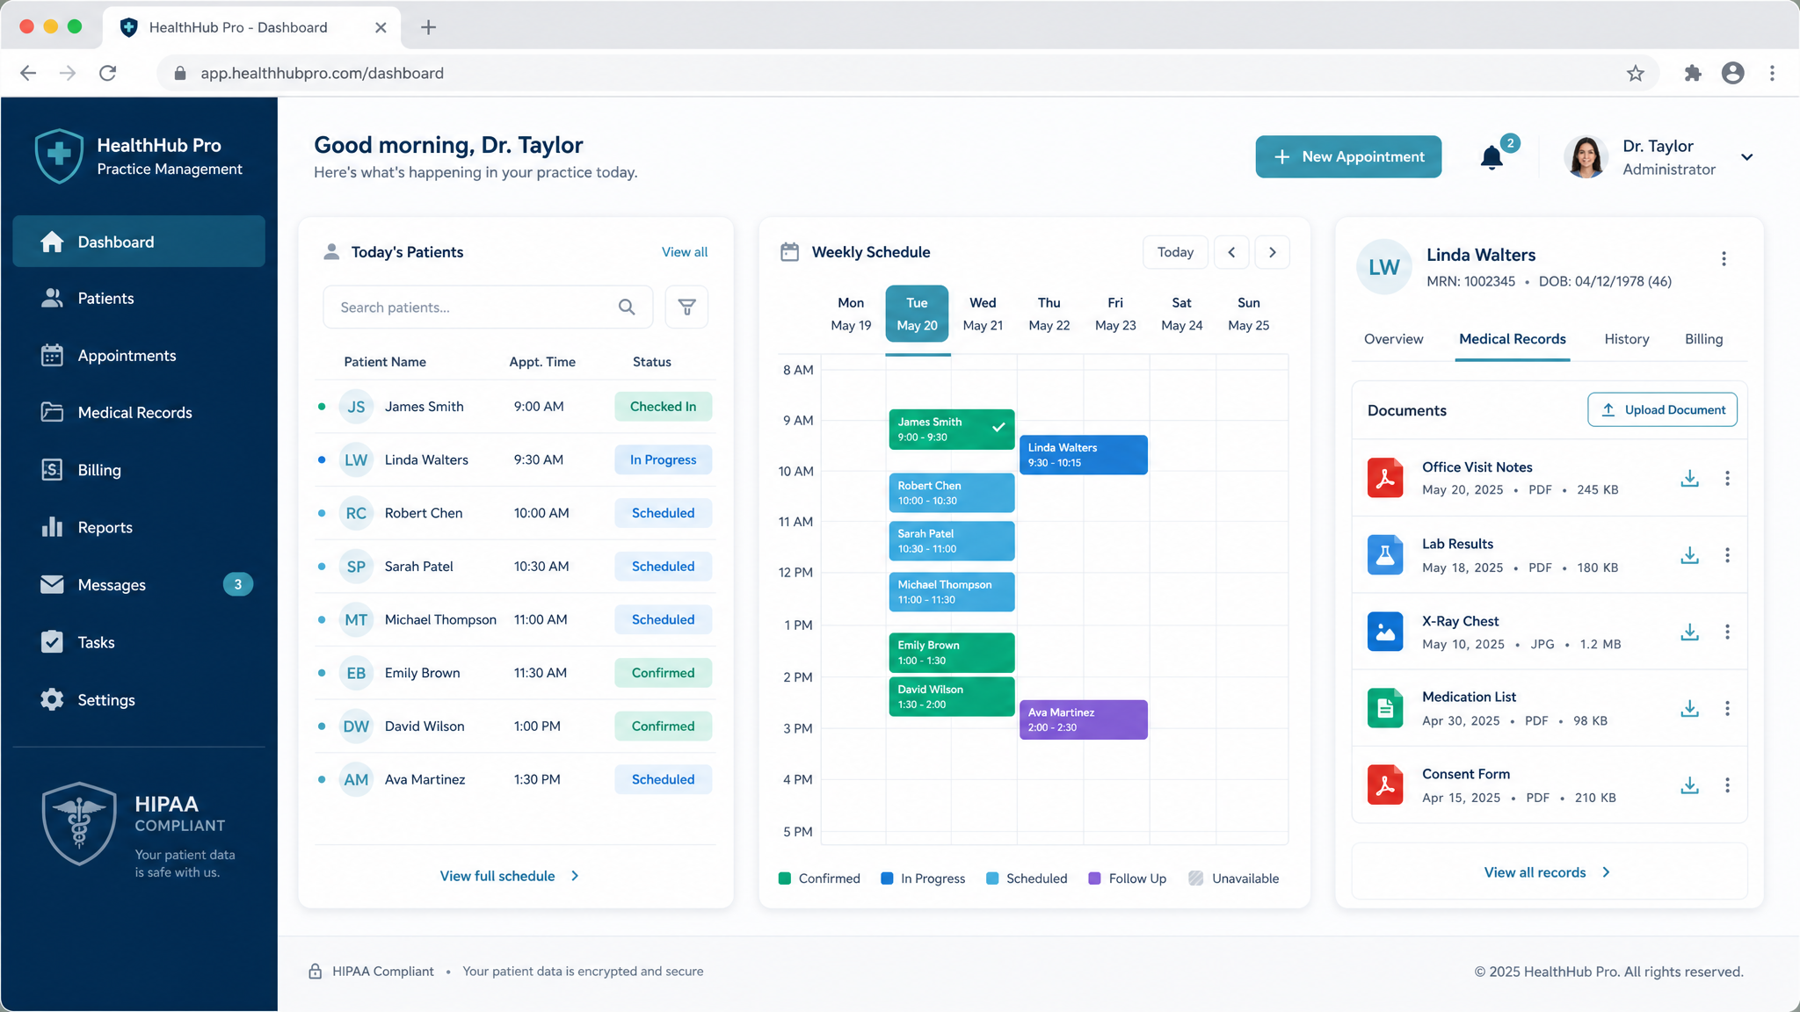The image size is (1800, 1012).
Task: Click into the Search patients field
Action: coord(488,307)
